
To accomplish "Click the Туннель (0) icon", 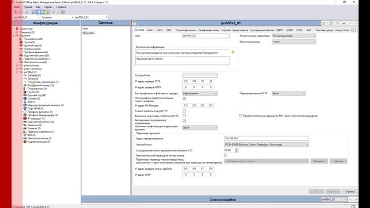I will 25,128.
